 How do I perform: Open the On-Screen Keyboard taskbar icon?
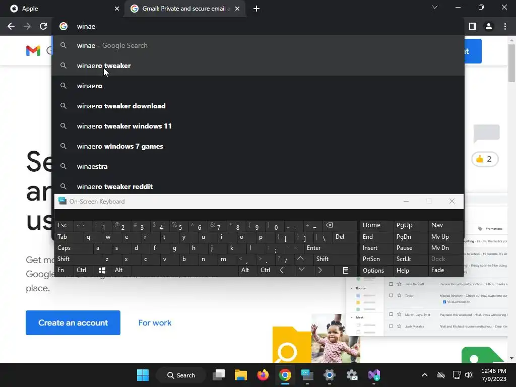click(x=307, y=375)
